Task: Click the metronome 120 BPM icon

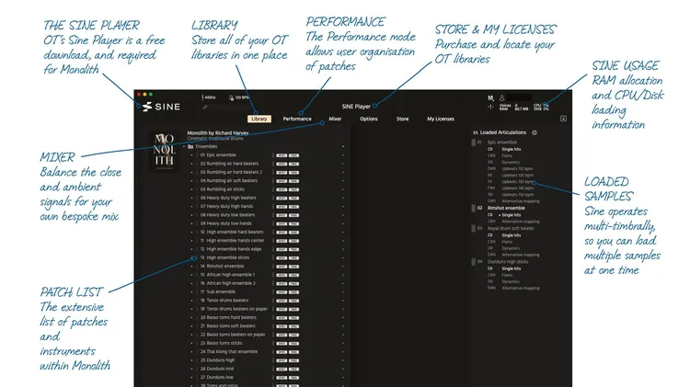Action: click(232, 97)
